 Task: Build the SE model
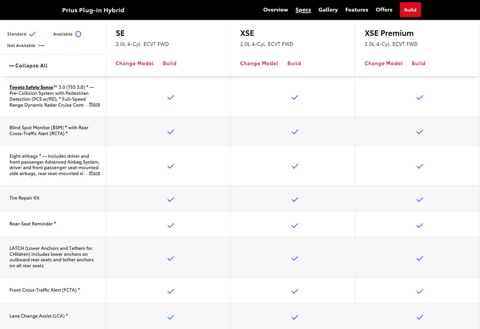(x=169, y=63)
